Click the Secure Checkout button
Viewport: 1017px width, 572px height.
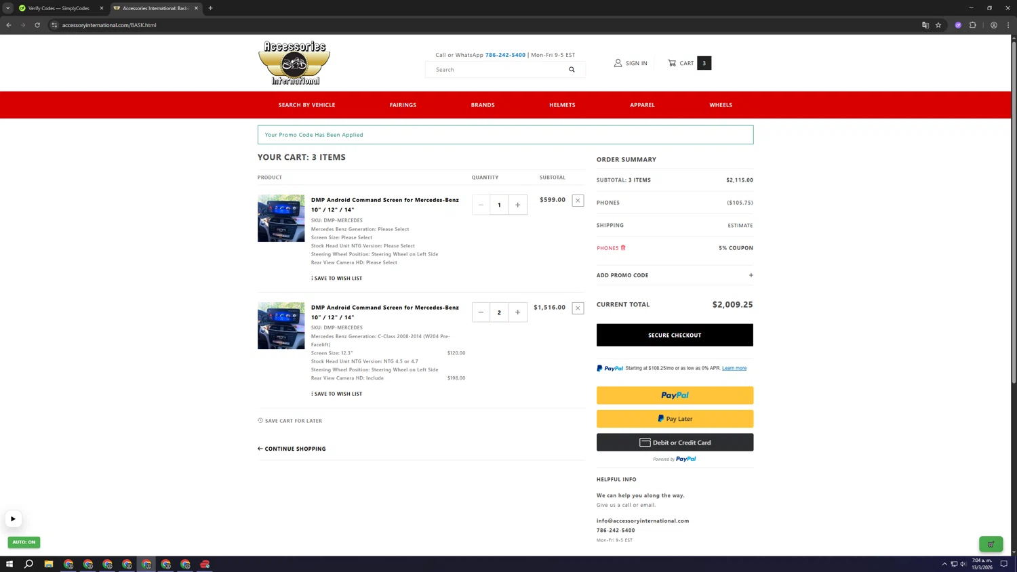[x=675, y=335]
